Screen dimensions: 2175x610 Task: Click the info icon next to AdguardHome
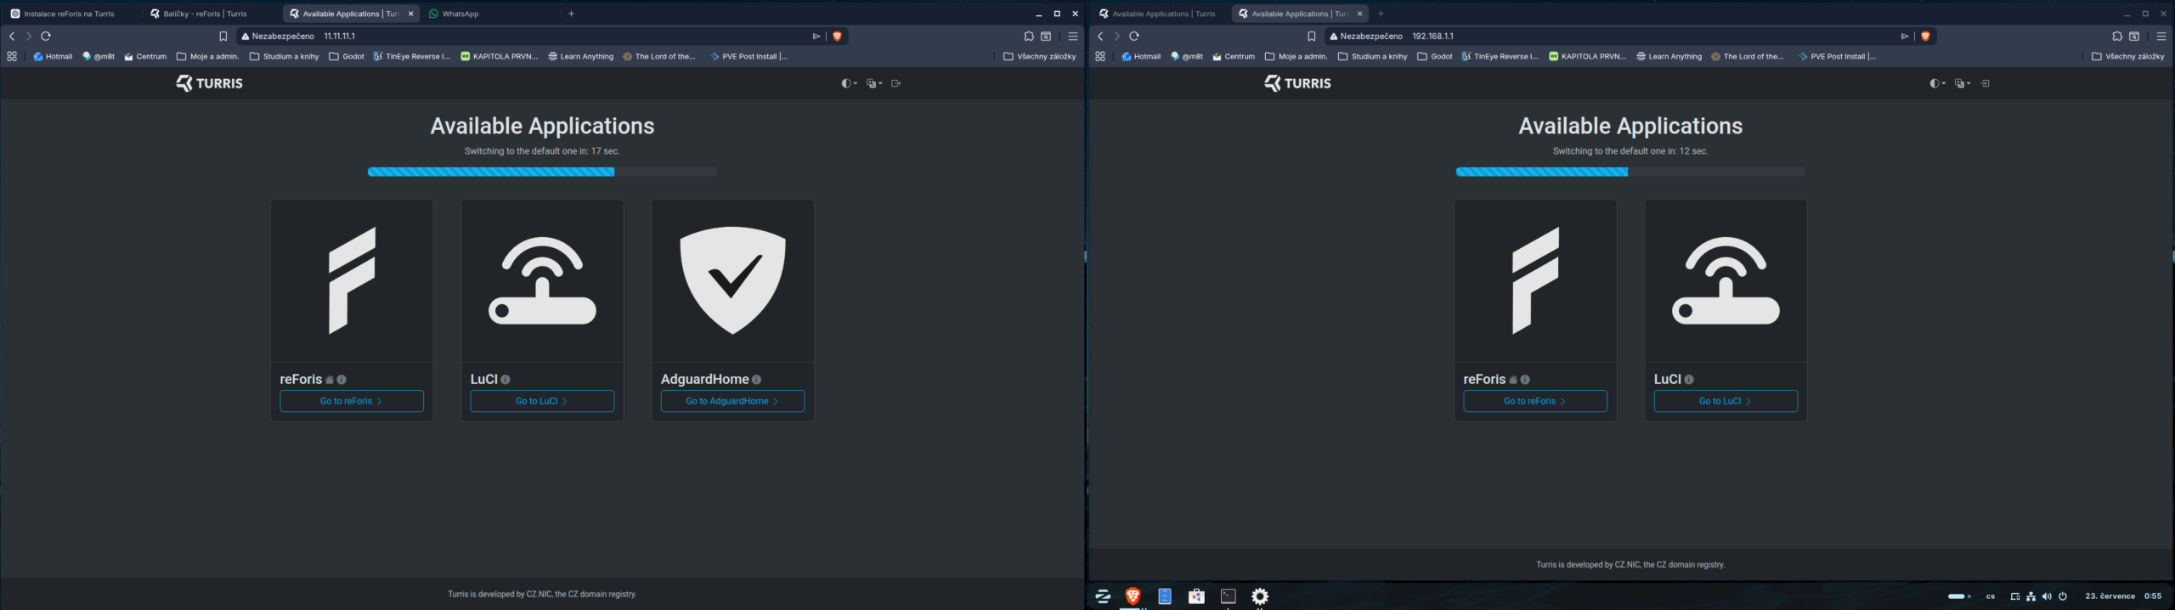click(x=756, y=380)
